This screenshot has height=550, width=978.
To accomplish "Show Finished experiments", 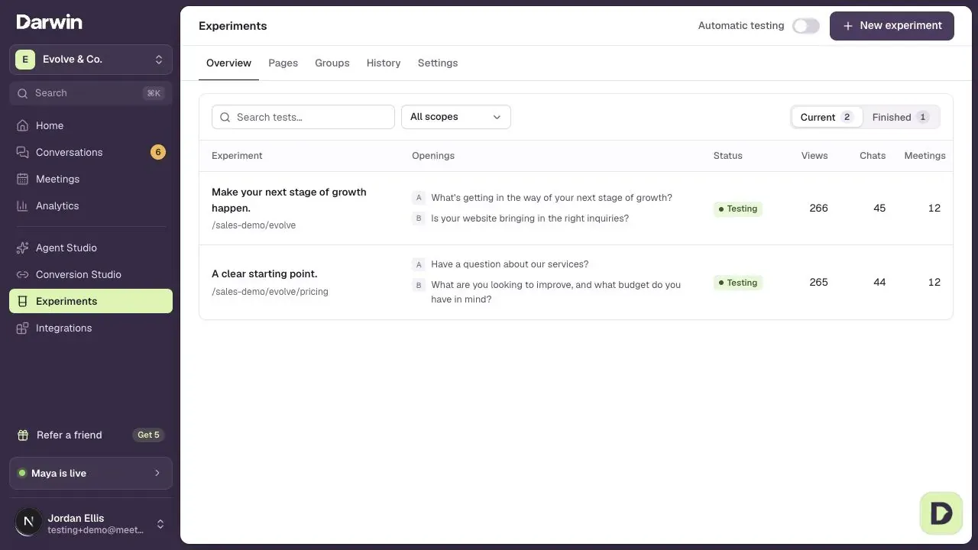I will coord(901,117).
